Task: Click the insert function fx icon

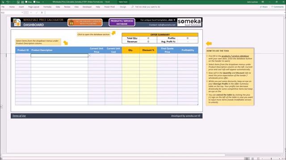Action: pos(42,12)
